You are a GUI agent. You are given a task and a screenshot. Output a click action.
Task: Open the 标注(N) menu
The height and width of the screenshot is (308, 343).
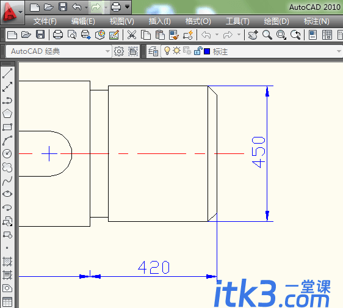click(x=317, y=21)
